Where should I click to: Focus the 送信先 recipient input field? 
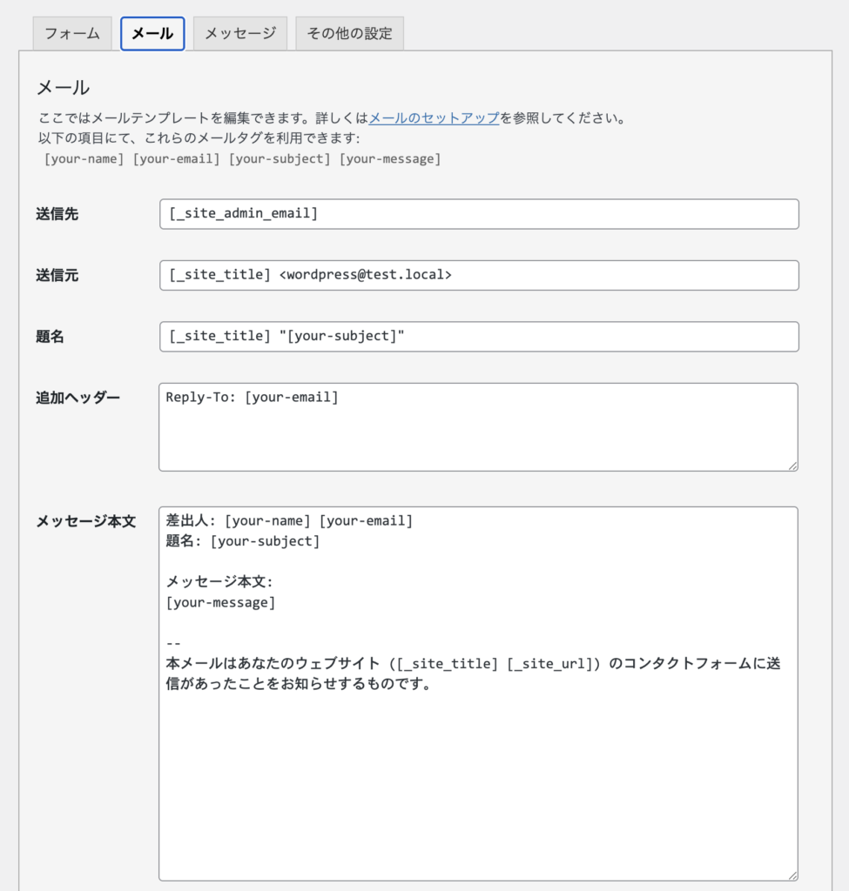click(x=479, y=214)
